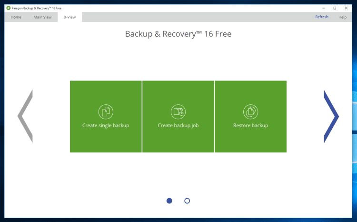Select the X-View tab
This screenshot has height=222, width=357.
70,17
